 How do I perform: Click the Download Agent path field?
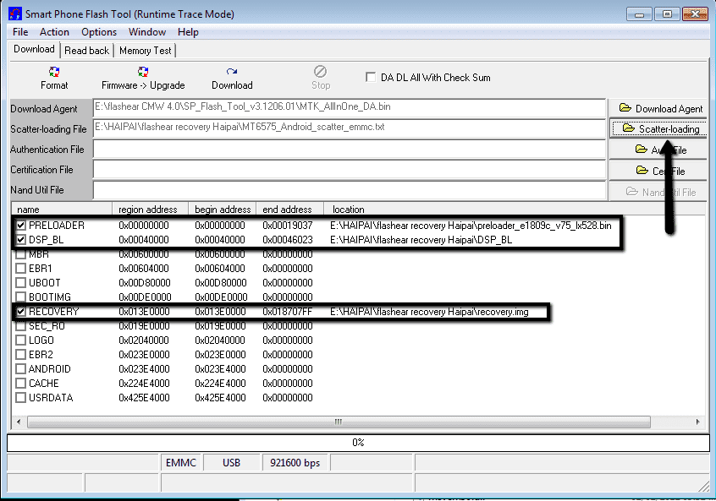[350, 108]
